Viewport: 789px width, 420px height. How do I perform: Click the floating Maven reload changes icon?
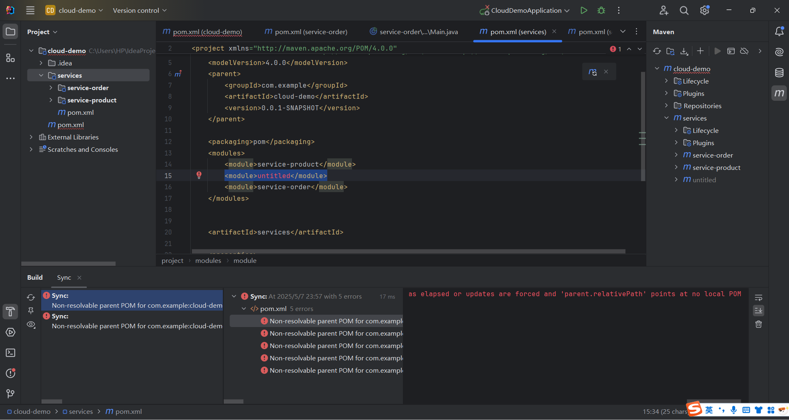[592, 72]
